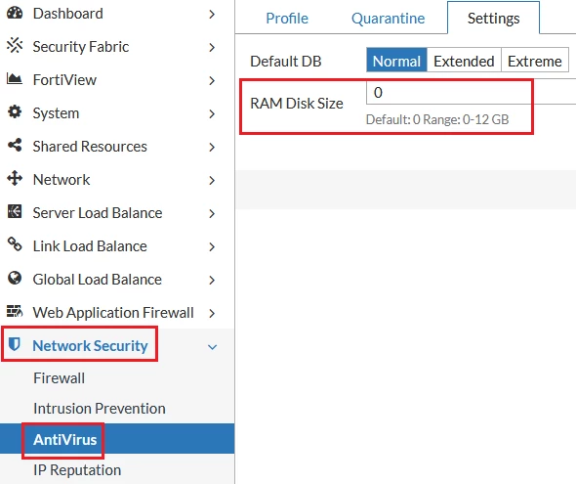The image size is (576, 484).
Task: Click the System gear icon
Action: tap(15, 111)
